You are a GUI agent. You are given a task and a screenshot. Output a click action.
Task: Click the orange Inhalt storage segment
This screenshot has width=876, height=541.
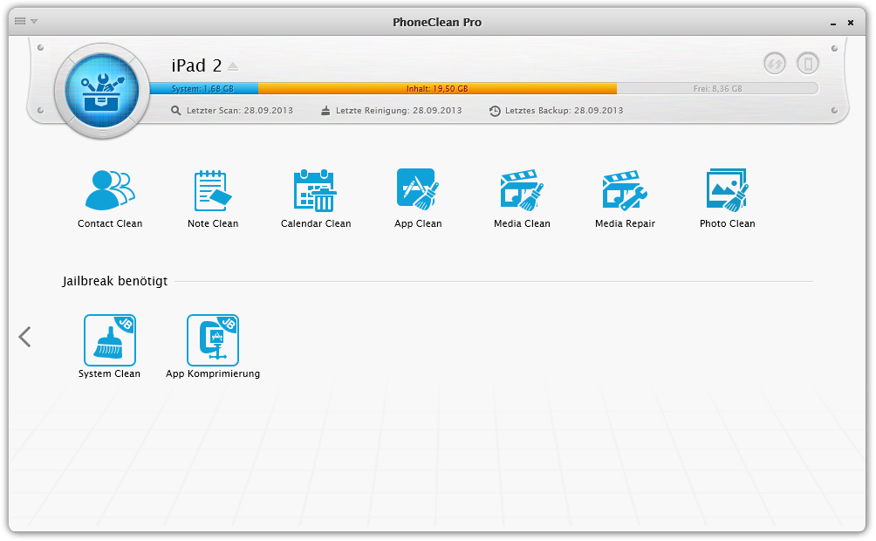click(x=437, y=88)
